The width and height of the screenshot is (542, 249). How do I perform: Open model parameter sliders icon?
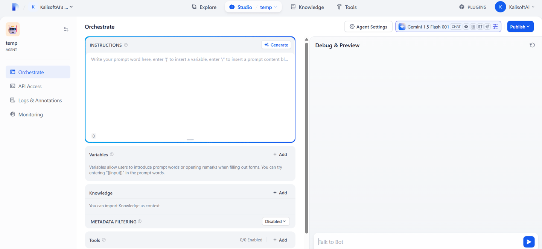pos(495,27)
